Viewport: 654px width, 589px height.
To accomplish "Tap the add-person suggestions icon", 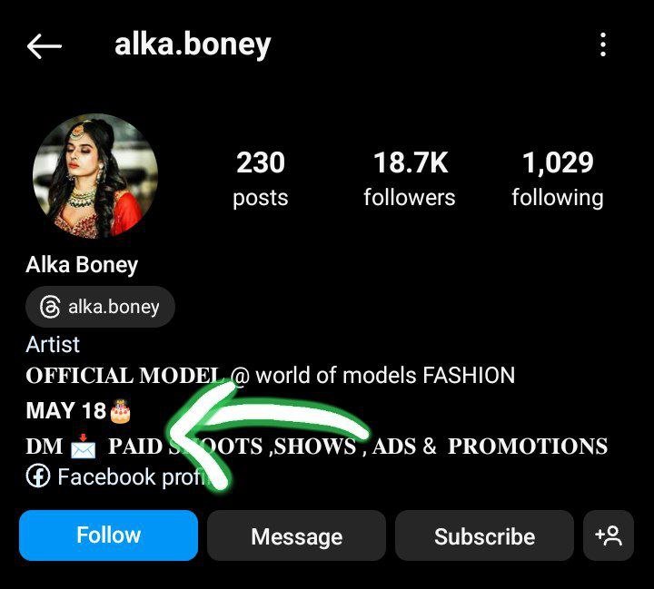I will point(609,535).
